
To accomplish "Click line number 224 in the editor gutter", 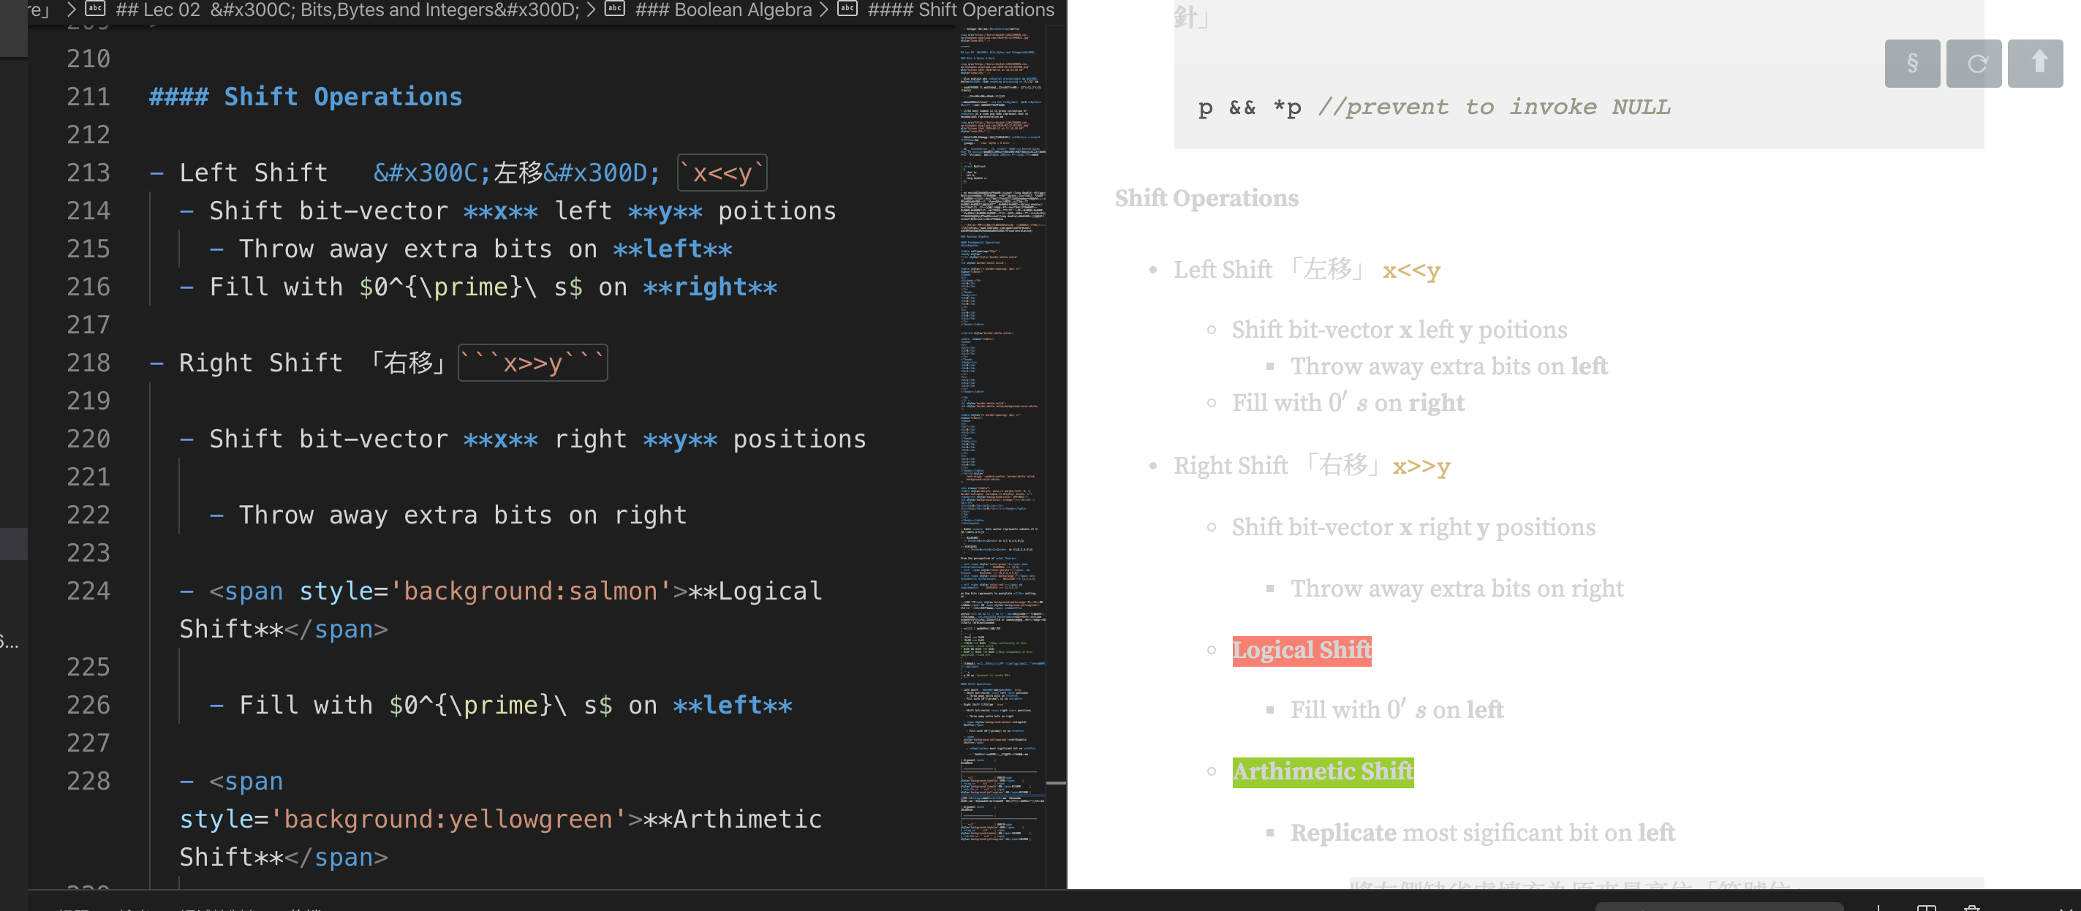I will [89, 590].
